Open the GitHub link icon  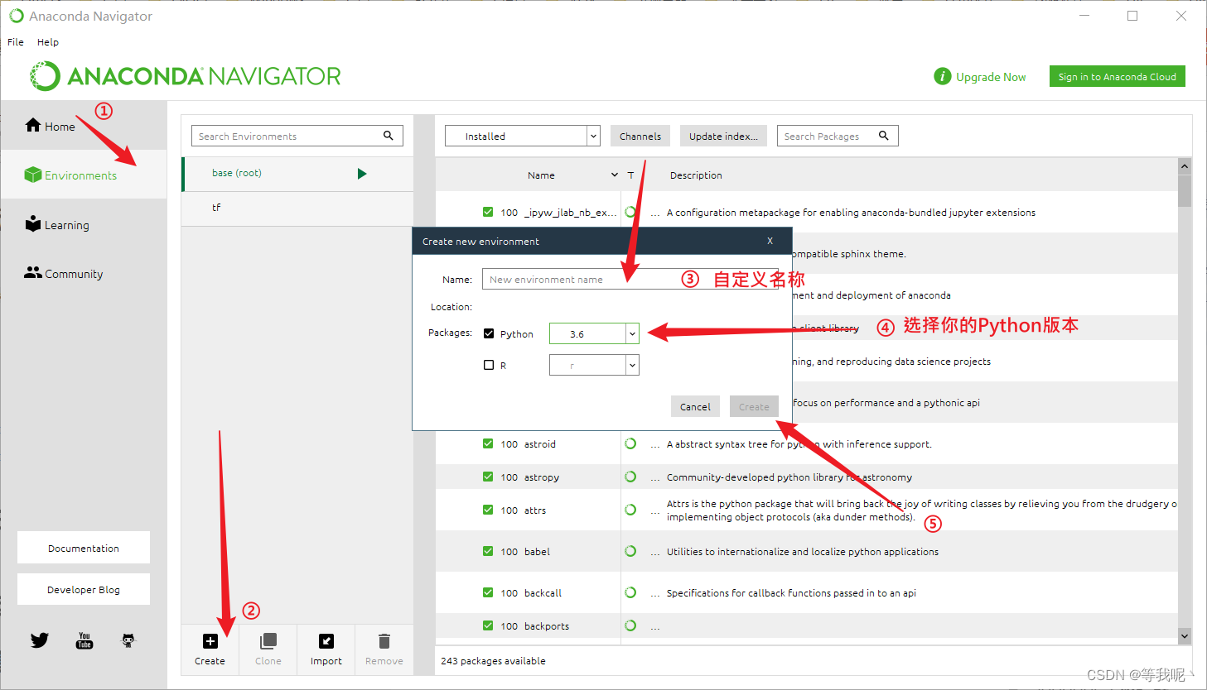(x=128, y=640)
